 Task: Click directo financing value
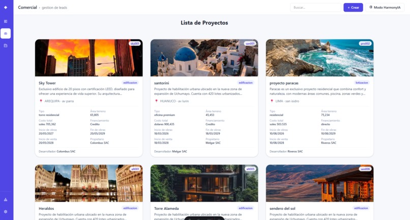326,124
